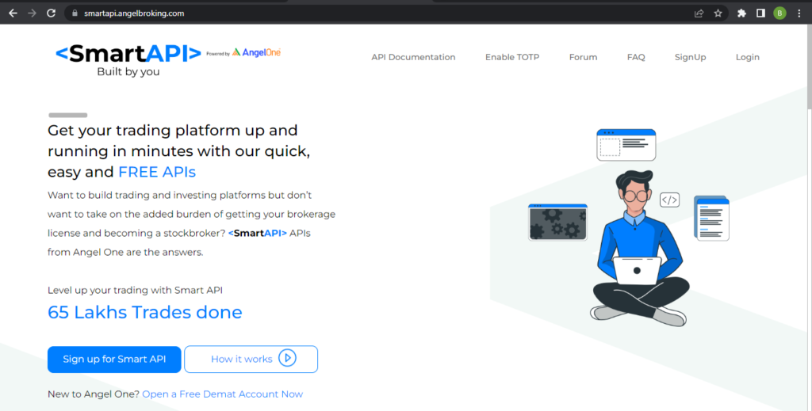812x411 pixels.
Task: Click the share page icon in address bar
Action: click(699, 13)
